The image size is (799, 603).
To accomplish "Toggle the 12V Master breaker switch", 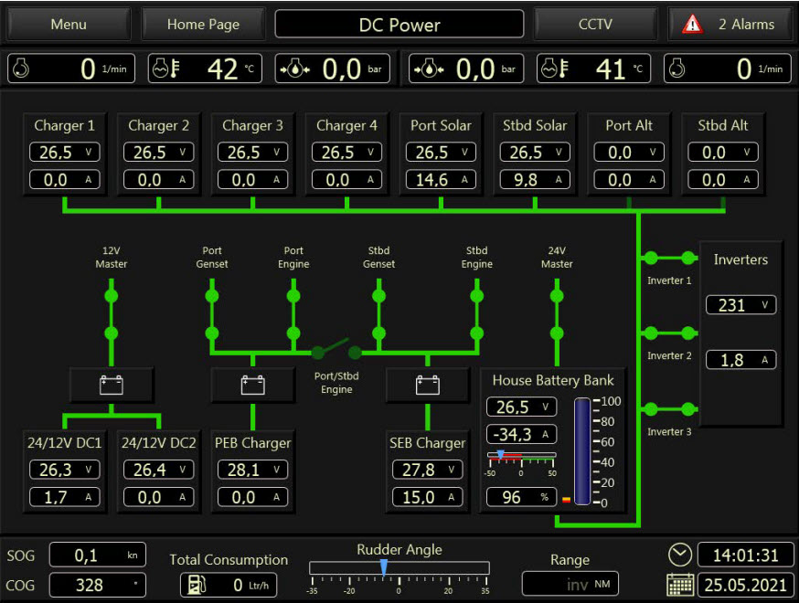I will pos(112,314).
